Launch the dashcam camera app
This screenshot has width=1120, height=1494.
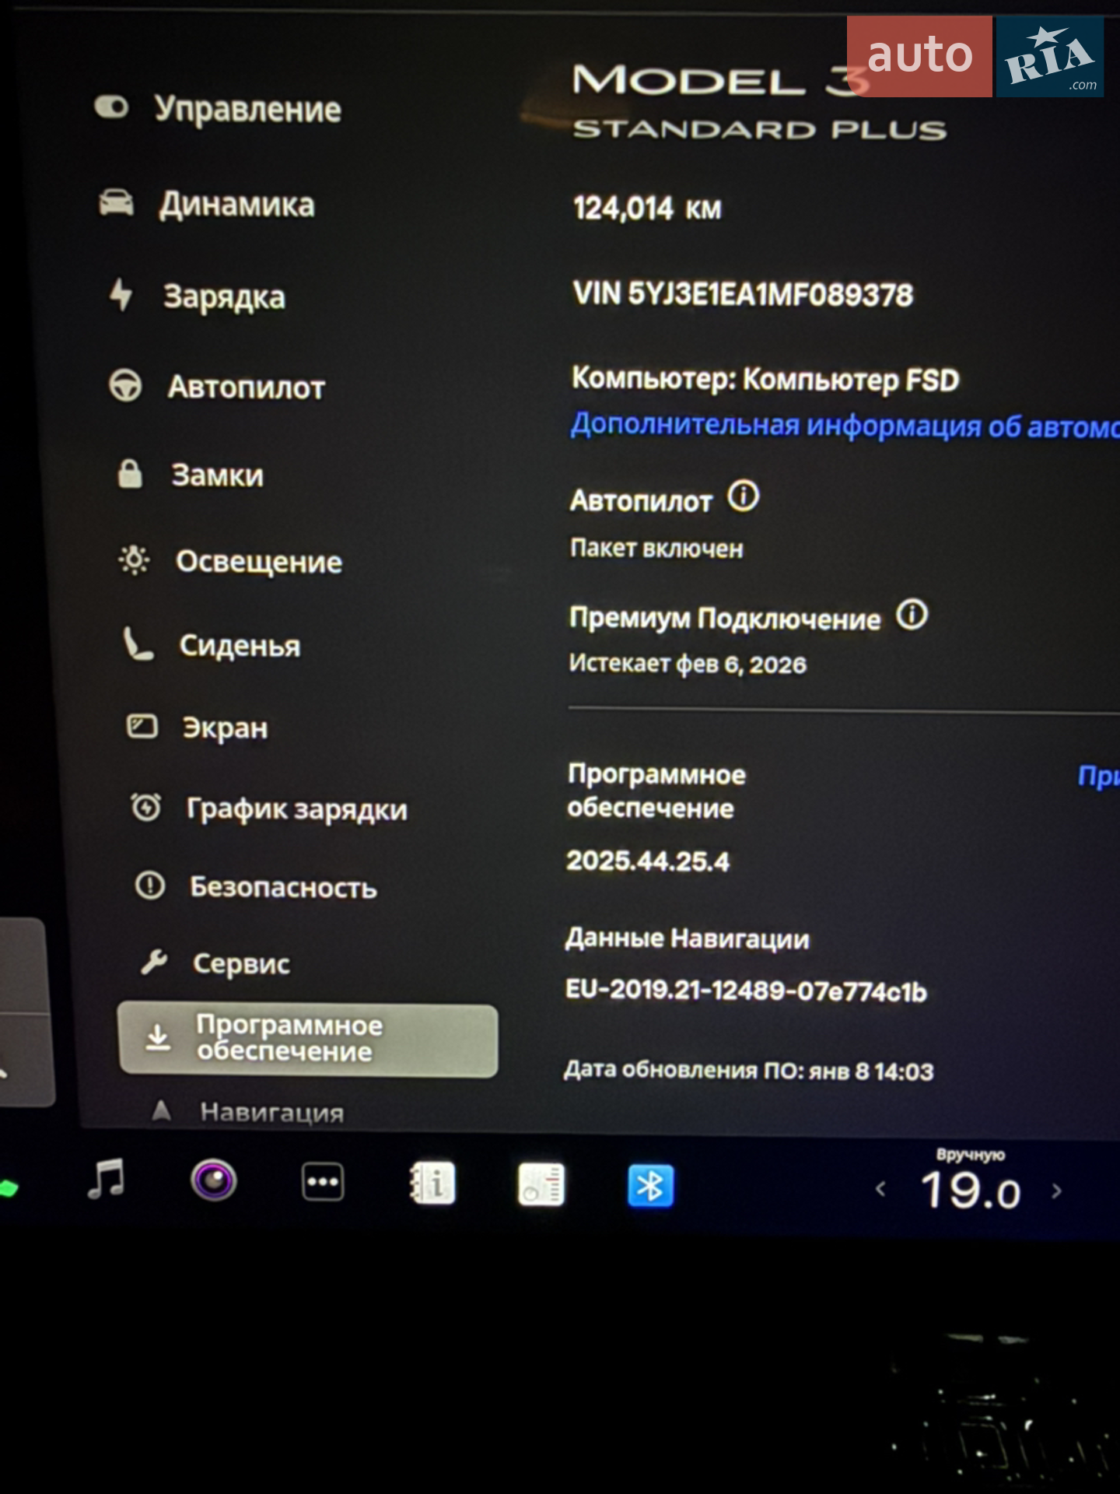click(214, 1180)
